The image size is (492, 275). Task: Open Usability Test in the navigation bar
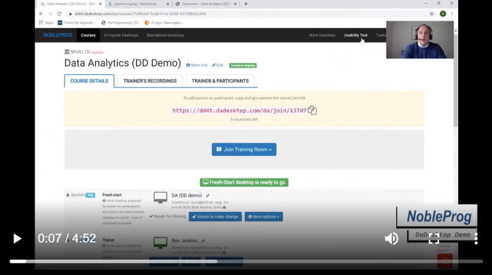tap(355, 36)
